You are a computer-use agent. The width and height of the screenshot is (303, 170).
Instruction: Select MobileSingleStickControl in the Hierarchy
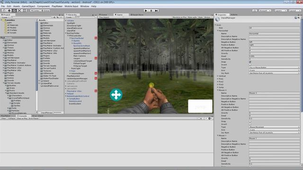click(78, 96)
